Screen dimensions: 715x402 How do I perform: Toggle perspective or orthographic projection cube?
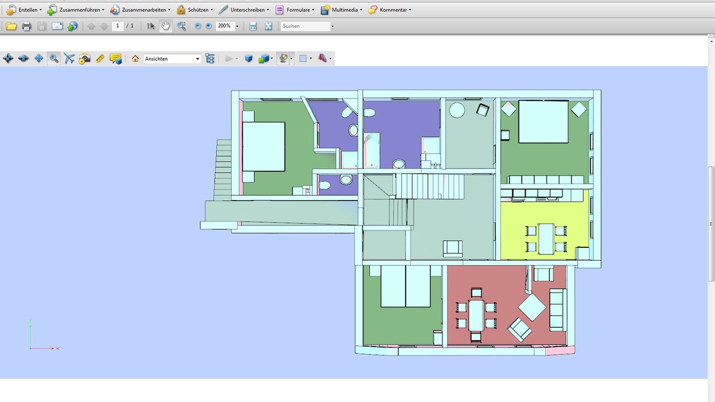(249, 59)
